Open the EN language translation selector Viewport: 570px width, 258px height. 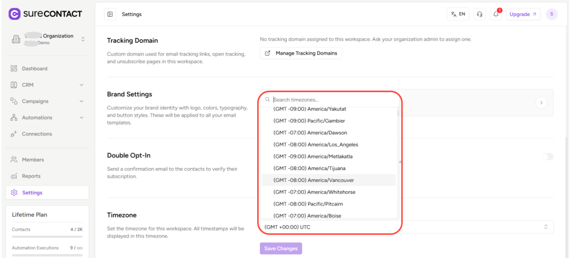click(458, 14)
